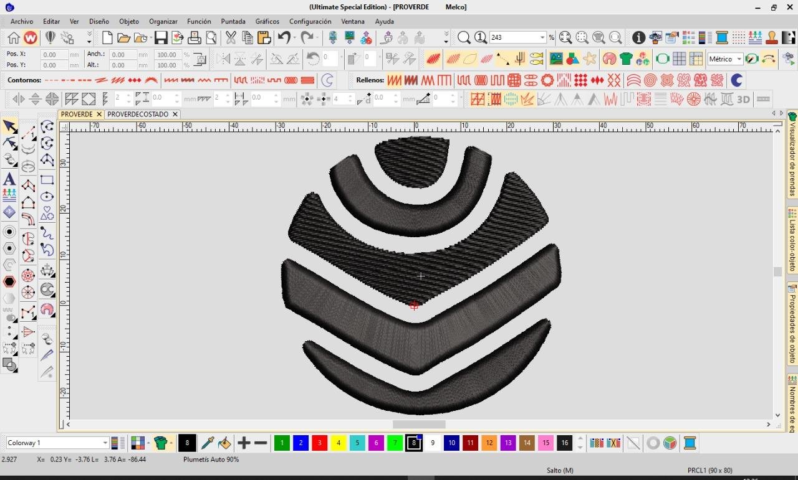
Task: Select red color swatch number 3
Action: coord(319,443)
